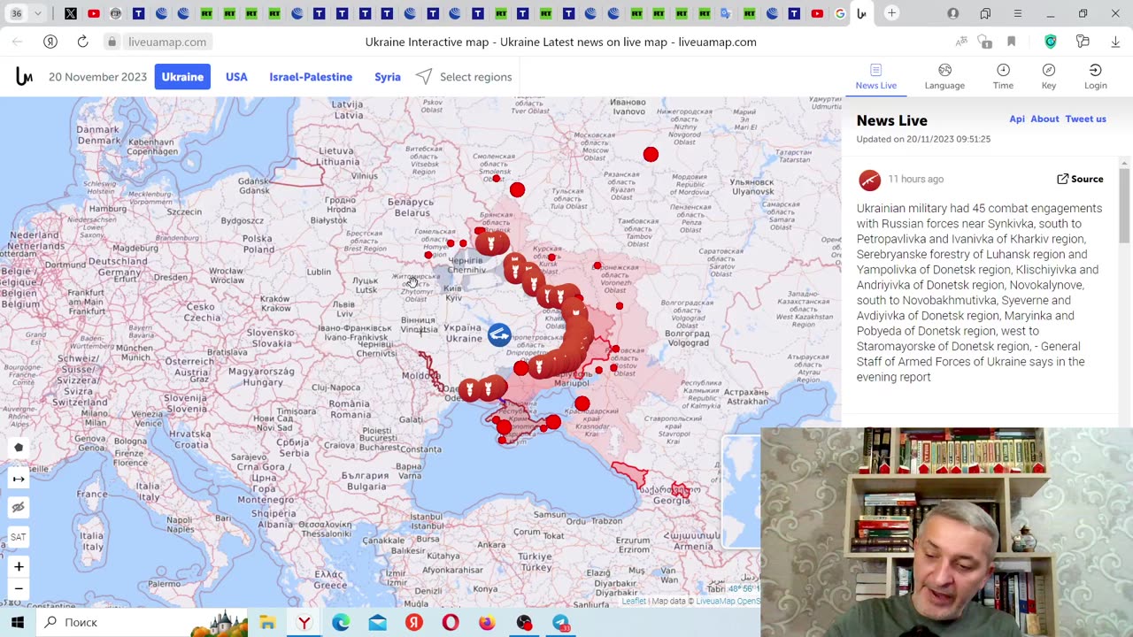
Task: Select the polygon draw map tool
Action: coord(19,448)
